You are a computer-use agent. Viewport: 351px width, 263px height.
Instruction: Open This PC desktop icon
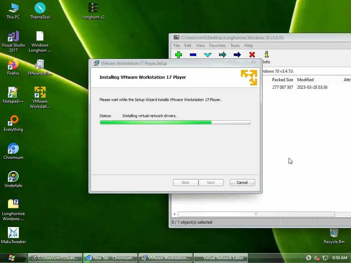point(13,11)
